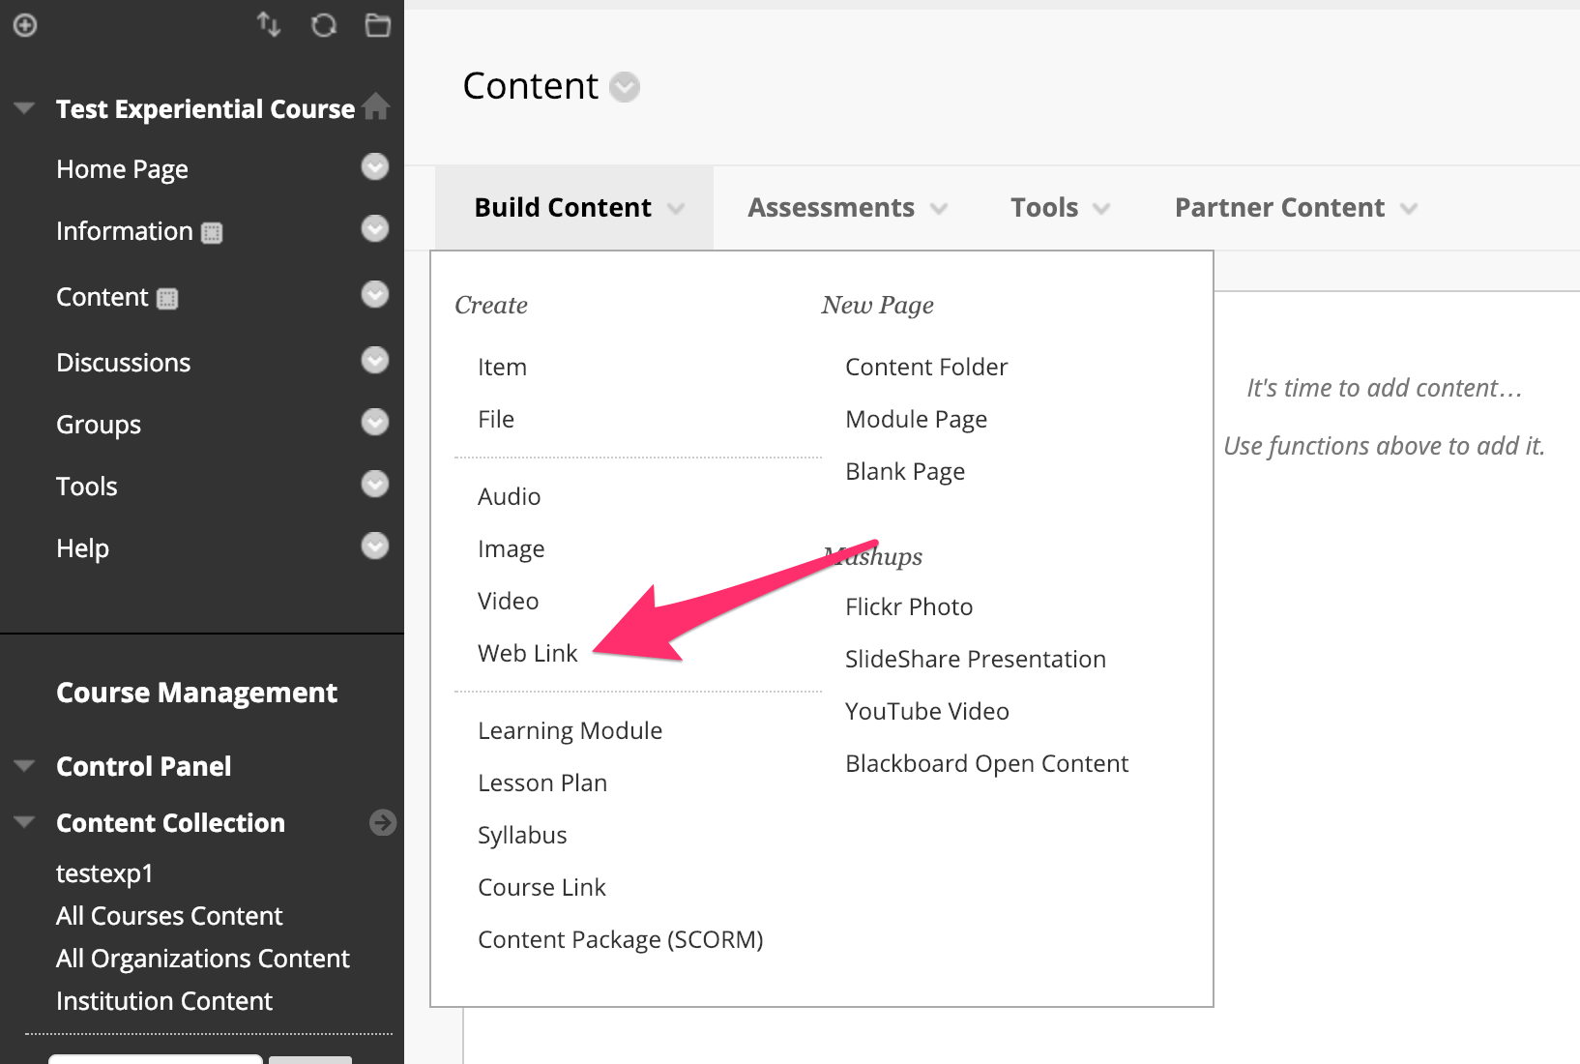1580x1064 pixels.
Task: Open Groups in course menu
Action: point(99,426)
